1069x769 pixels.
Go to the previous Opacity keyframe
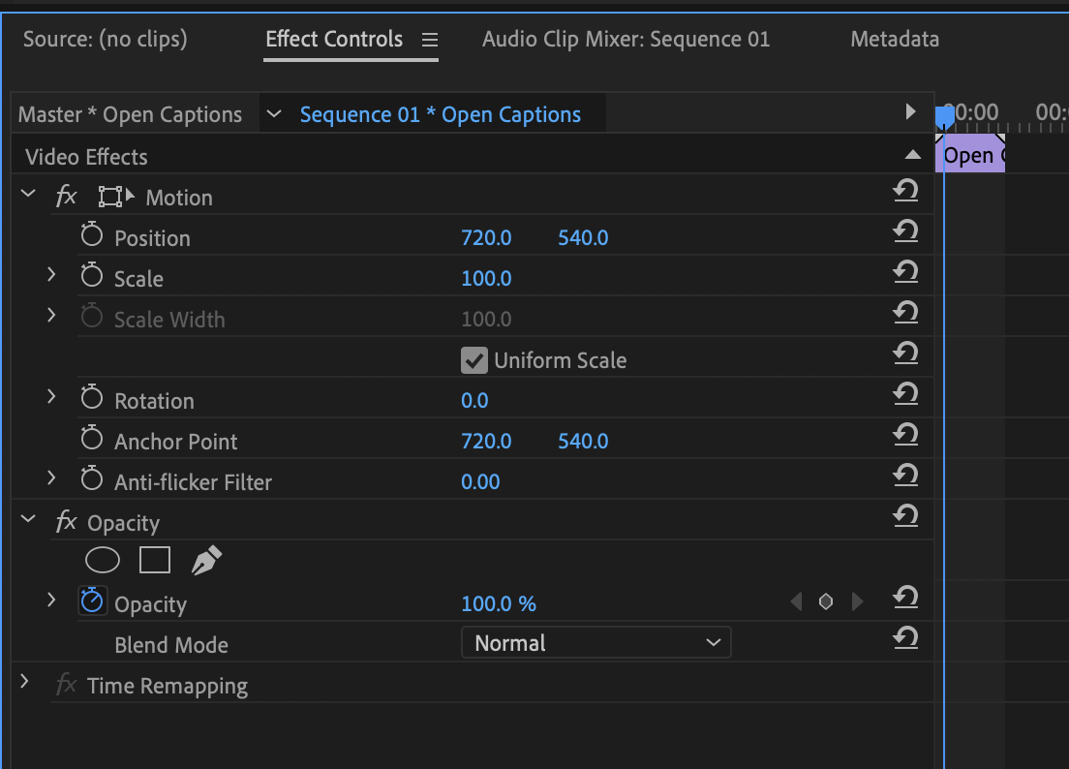tap(796, 602)
